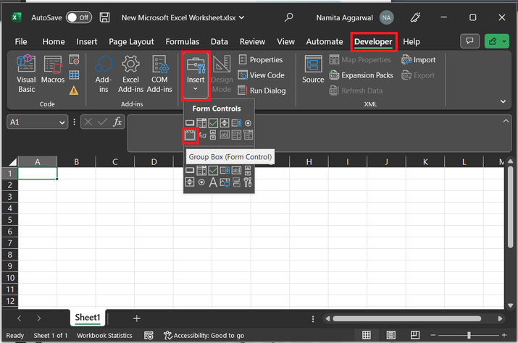Switch to the Automate tab
The height and width of the screenshot is (343, 518).
[325, 41]
